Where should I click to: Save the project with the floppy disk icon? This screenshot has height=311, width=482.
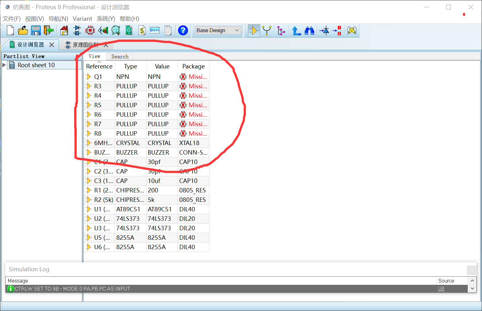(36, 30)
